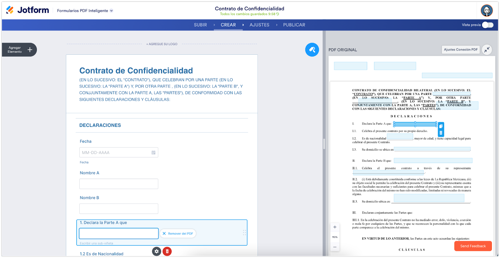500x258 pixels.
Task: Open field settings gear icon
Action: [x=157, y=251]
